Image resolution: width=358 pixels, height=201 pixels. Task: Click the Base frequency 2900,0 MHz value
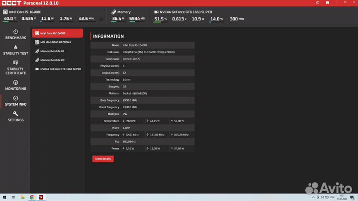click(130, 100)
